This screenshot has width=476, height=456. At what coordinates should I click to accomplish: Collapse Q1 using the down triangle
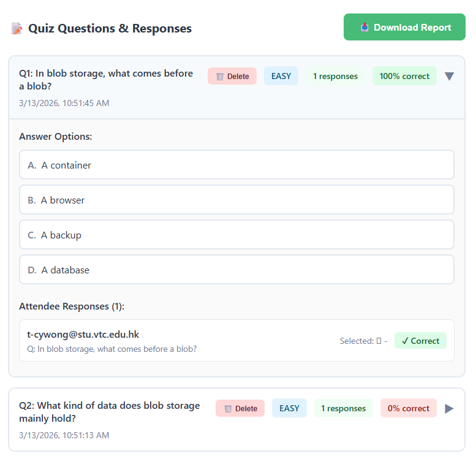click(x=449, y=77)
